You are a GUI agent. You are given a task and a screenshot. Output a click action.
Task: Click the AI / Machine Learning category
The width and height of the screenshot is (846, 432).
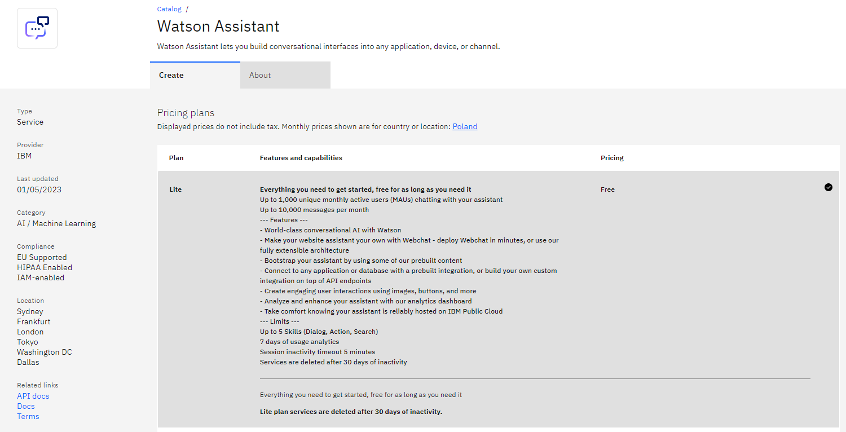coord(56,223)
